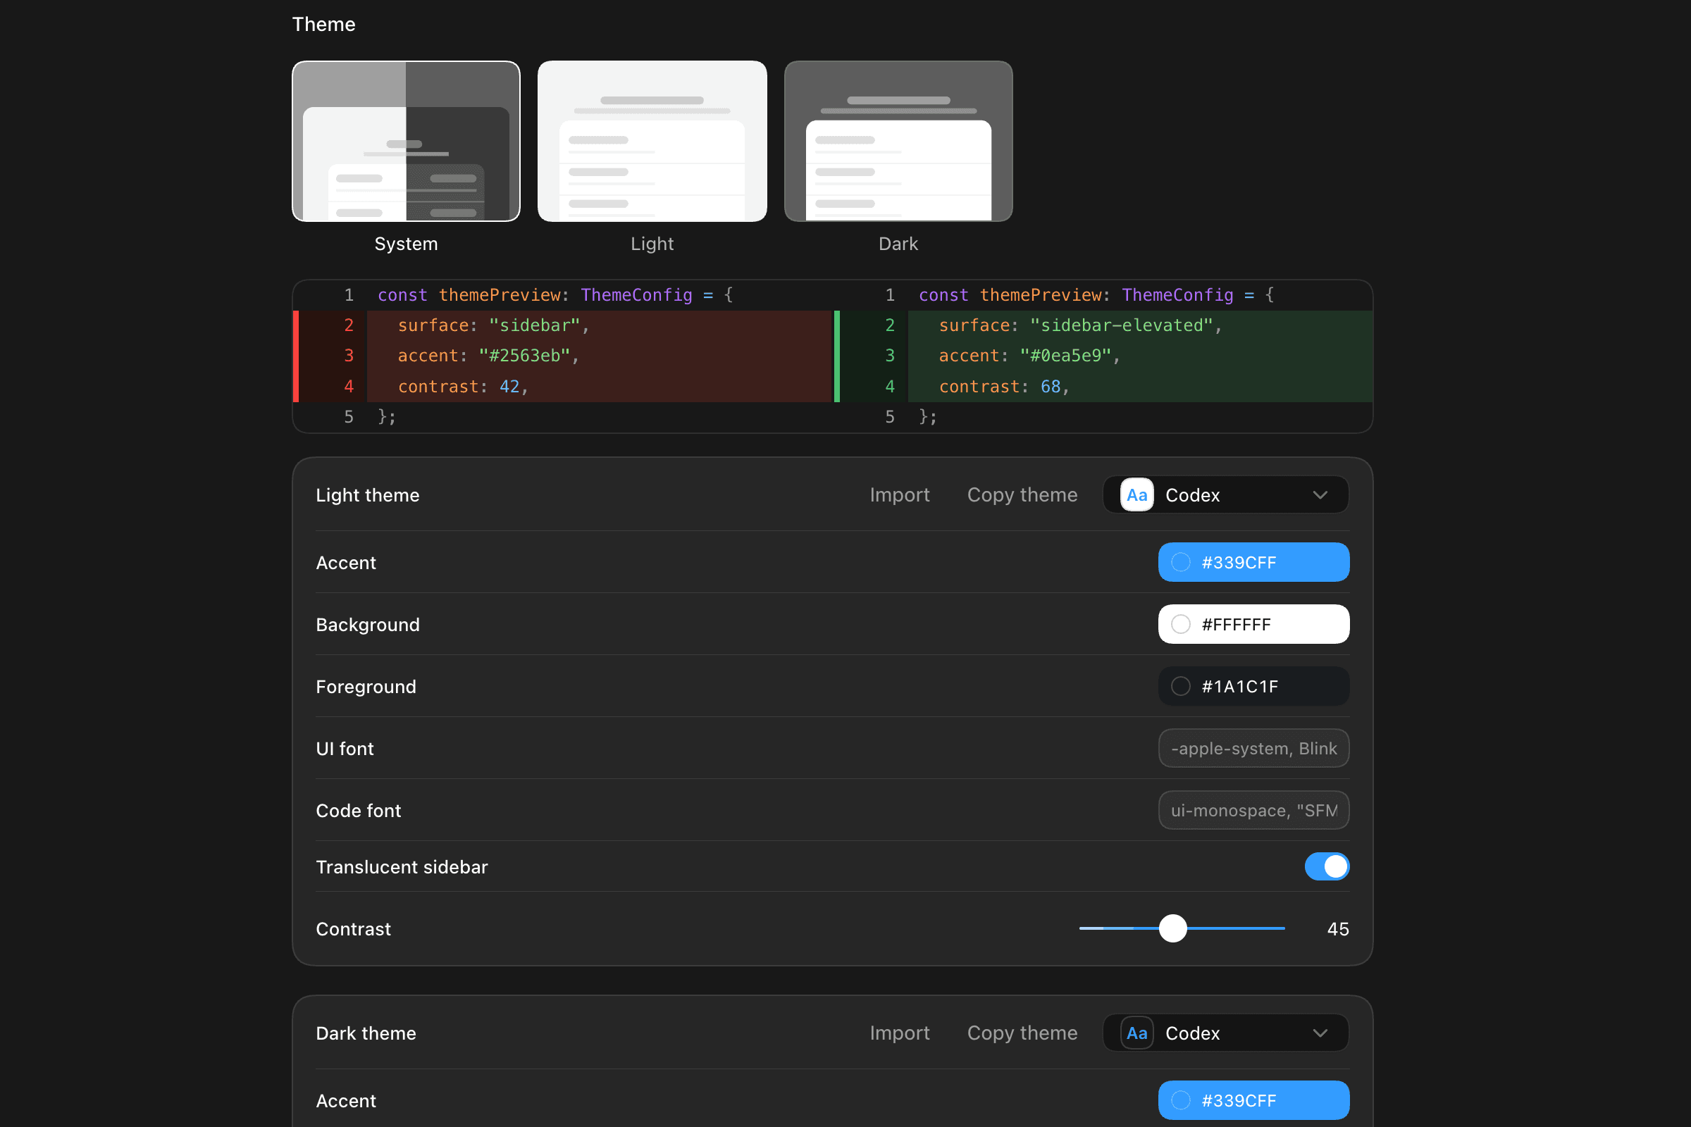Click the Code font input field

1253,810
